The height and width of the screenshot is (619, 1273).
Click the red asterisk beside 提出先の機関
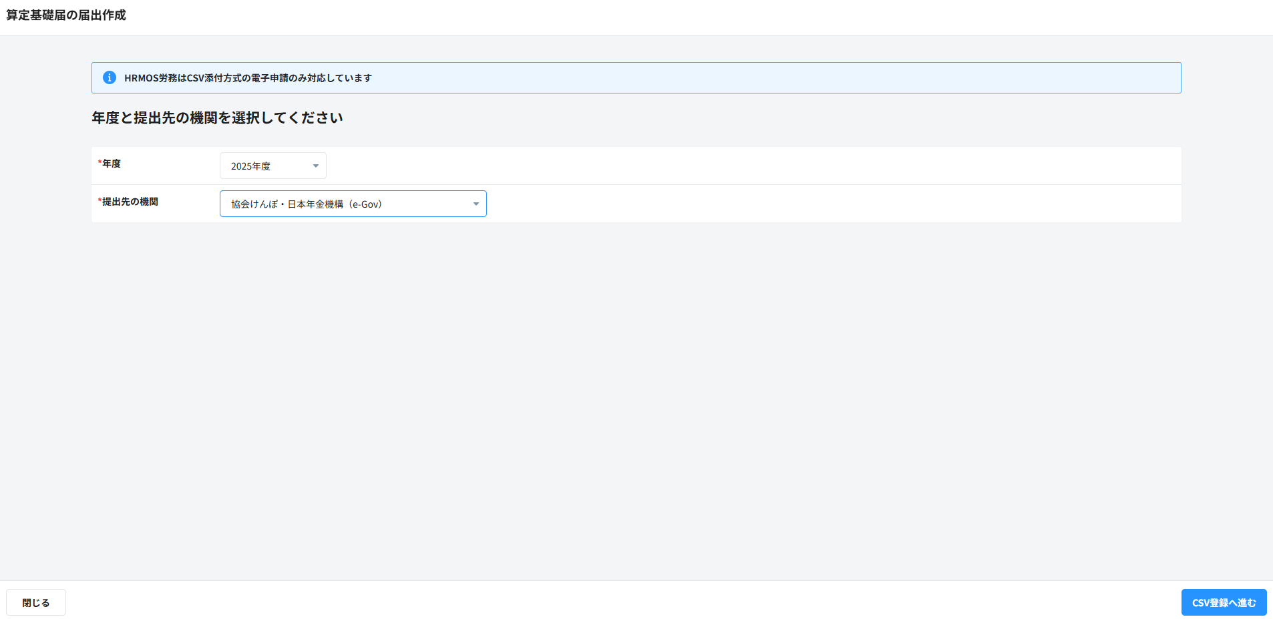pos(100,202)
